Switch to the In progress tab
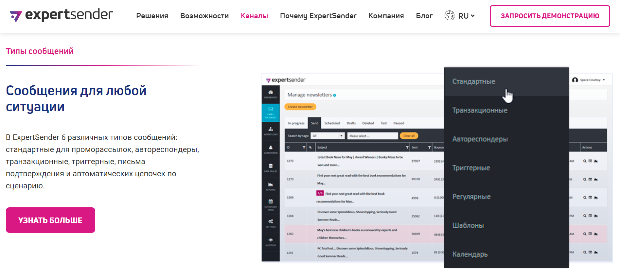 (x=296, y=123)
